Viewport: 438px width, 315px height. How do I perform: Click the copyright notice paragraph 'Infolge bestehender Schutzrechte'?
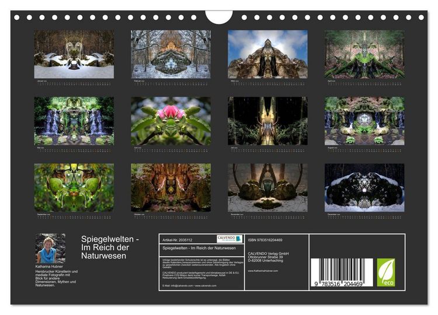203,264
